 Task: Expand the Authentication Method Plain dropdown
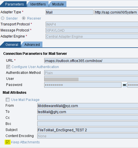tap(91, 73)
